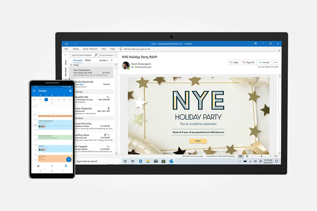Toggle sort order with the ascending arrow
317x211 pixels.
click(111, 60)
